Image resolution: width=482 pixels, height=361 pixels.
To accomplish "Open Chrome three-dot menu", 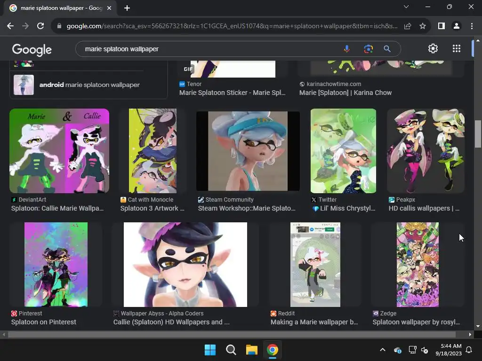I will [472, 26].
